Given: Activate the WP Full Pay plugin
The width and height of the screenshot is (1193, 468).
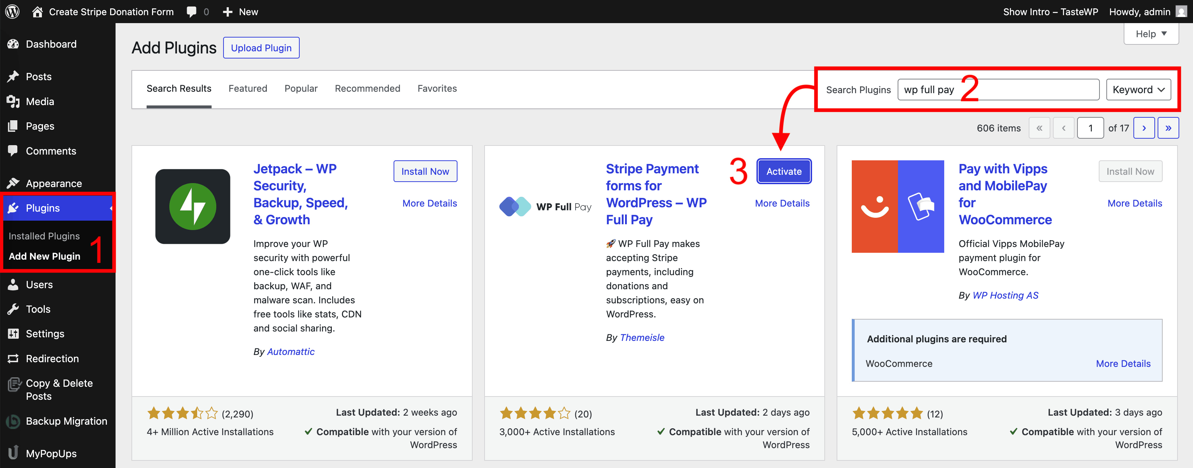Looking at the screenshot, I should (784, 171).
